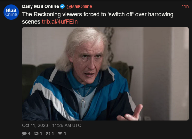Open the attached tweet photo
Image resolution: width=192 pixels, height=139 pixels.
105,74
